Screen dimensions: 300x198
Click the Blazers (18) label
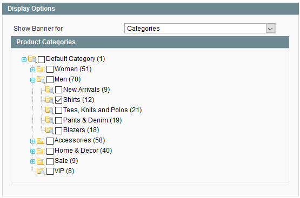(x=81, y=130)
